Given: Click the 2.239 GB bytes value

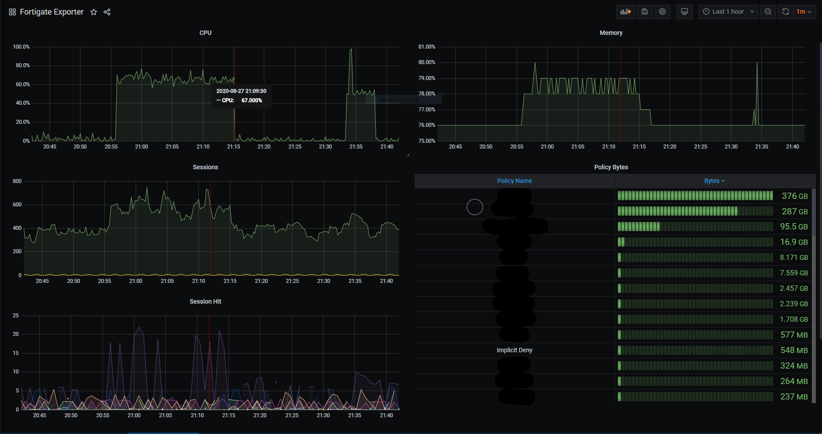Looking at the screenshot, I should pyautogui.click(x=794, y=304).
